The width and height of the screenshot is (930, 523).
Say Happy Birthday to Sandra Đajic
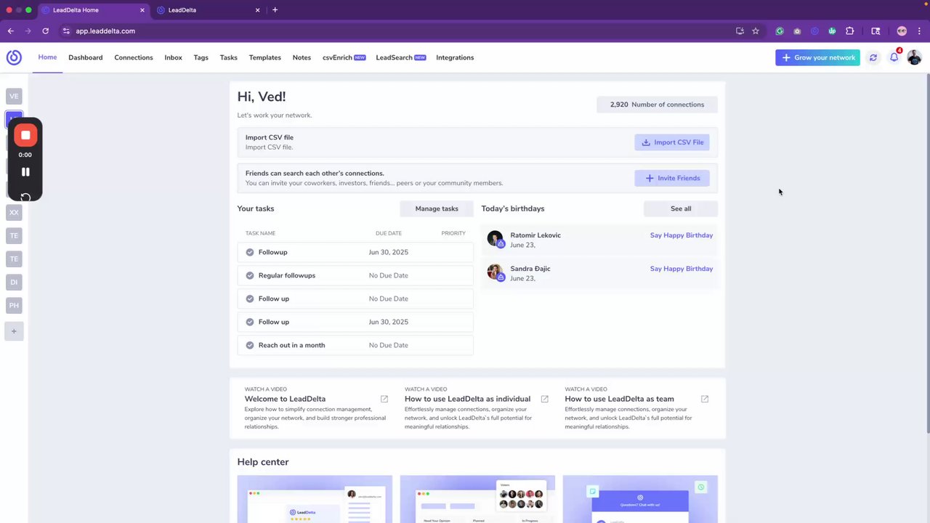click(682, 269)
